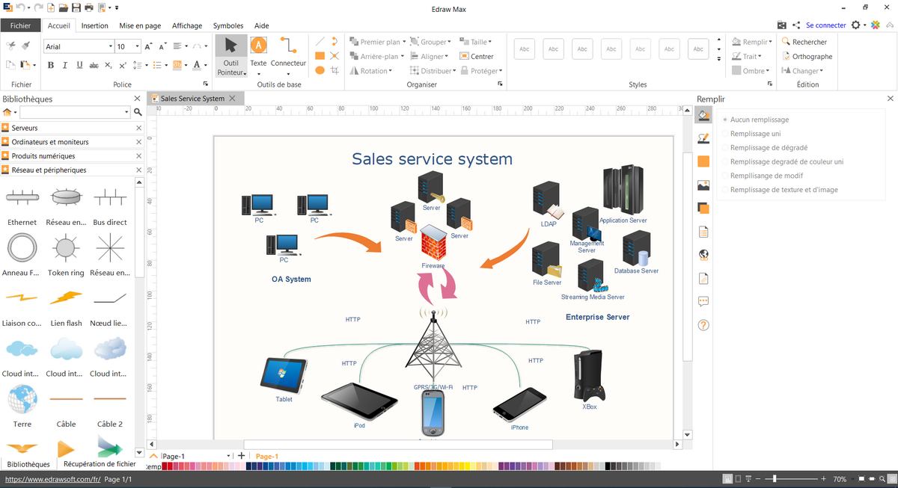This screenshot has height=488, width=898.
Task: Toggle bold formatting in the Police group
Action: pos(50,66)
